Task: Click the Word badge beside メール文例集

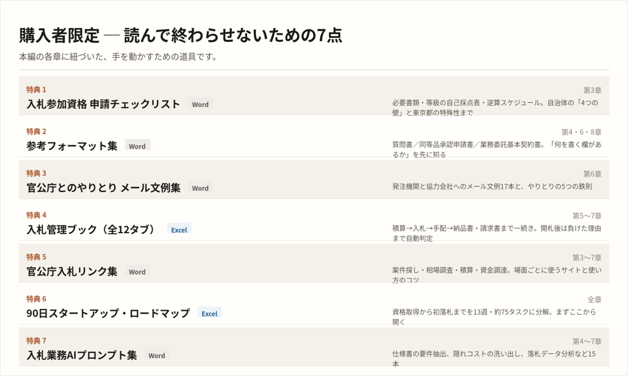Action: click(x=200, y=188)
